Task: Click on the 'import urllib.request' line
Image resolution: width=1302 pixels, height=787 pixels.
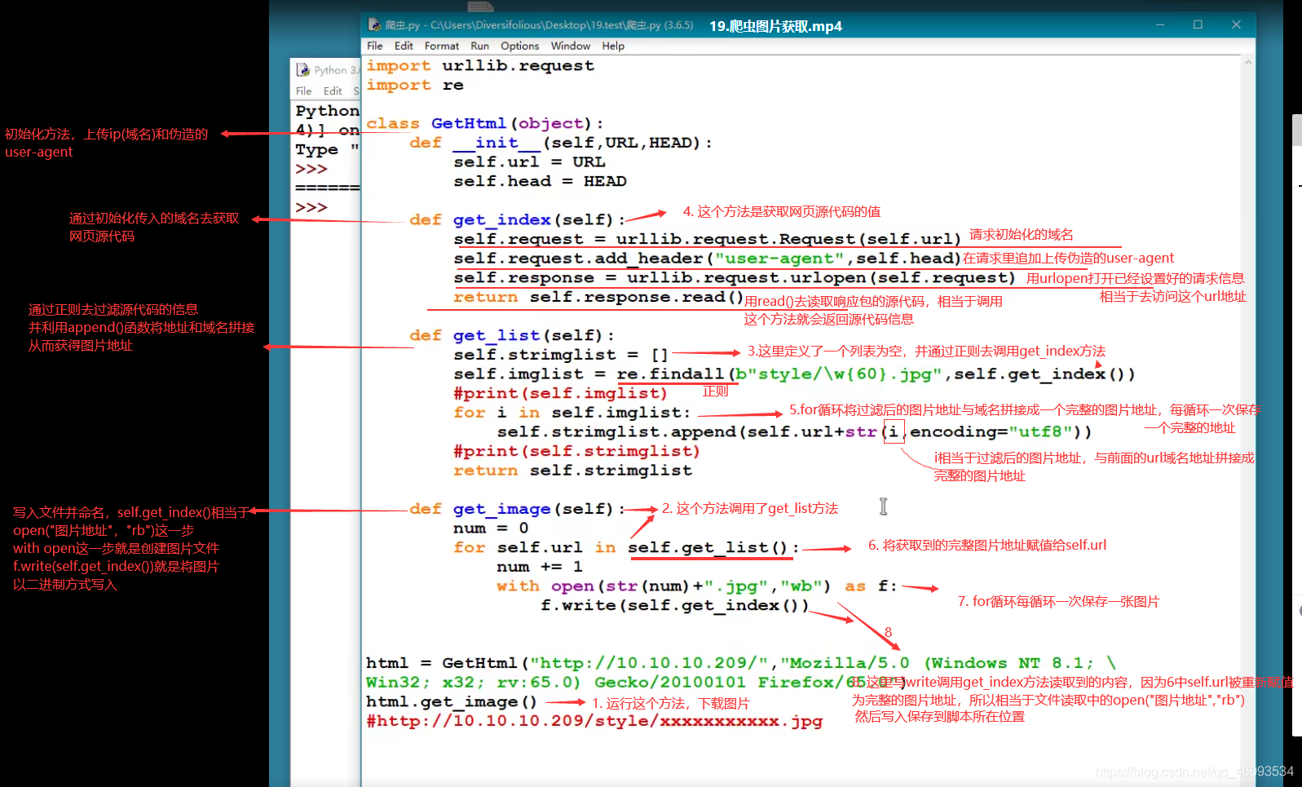Action: click(x=480, y=66)
